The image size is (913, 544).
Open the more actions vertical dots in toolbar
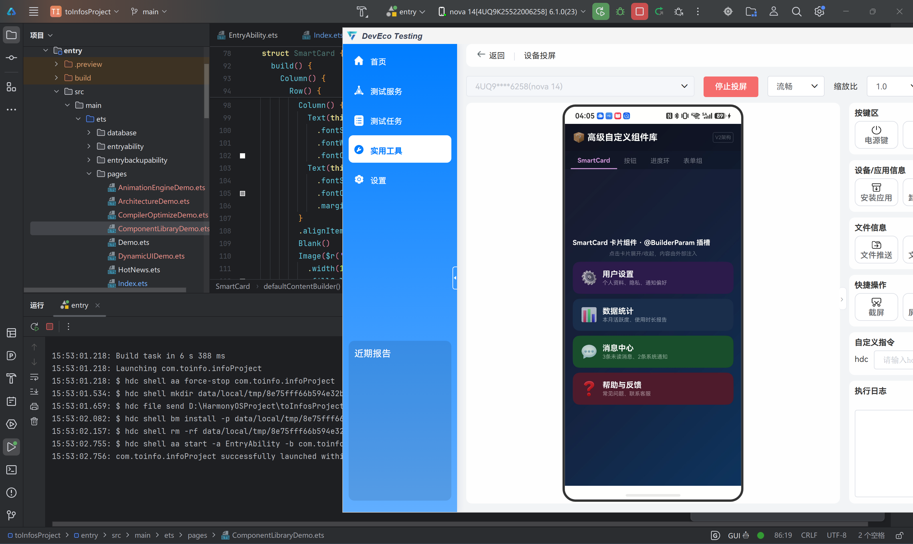coord(698,11)
